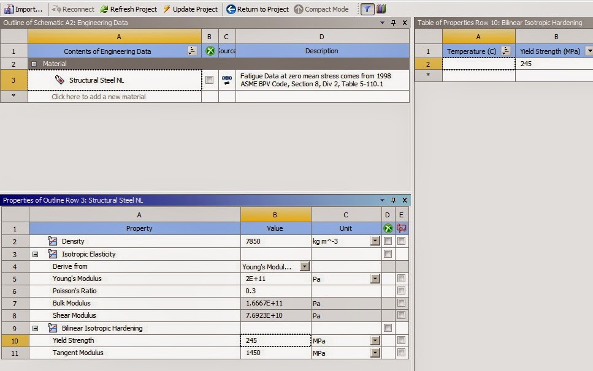Click the Bilinear Isotropic Hardening property icon

(x=53, y=328)
